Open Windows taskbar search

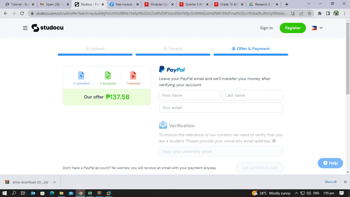pos(14,193)
